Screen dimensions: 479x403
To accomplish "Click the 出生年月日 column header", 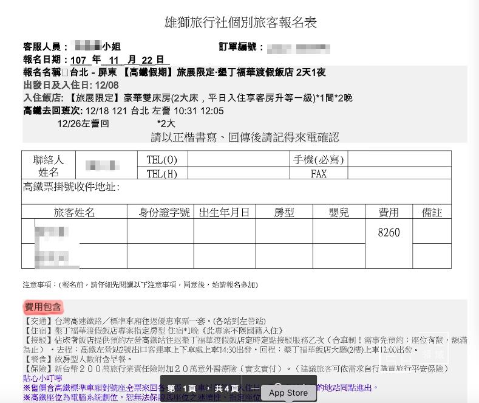I will 224,212.
